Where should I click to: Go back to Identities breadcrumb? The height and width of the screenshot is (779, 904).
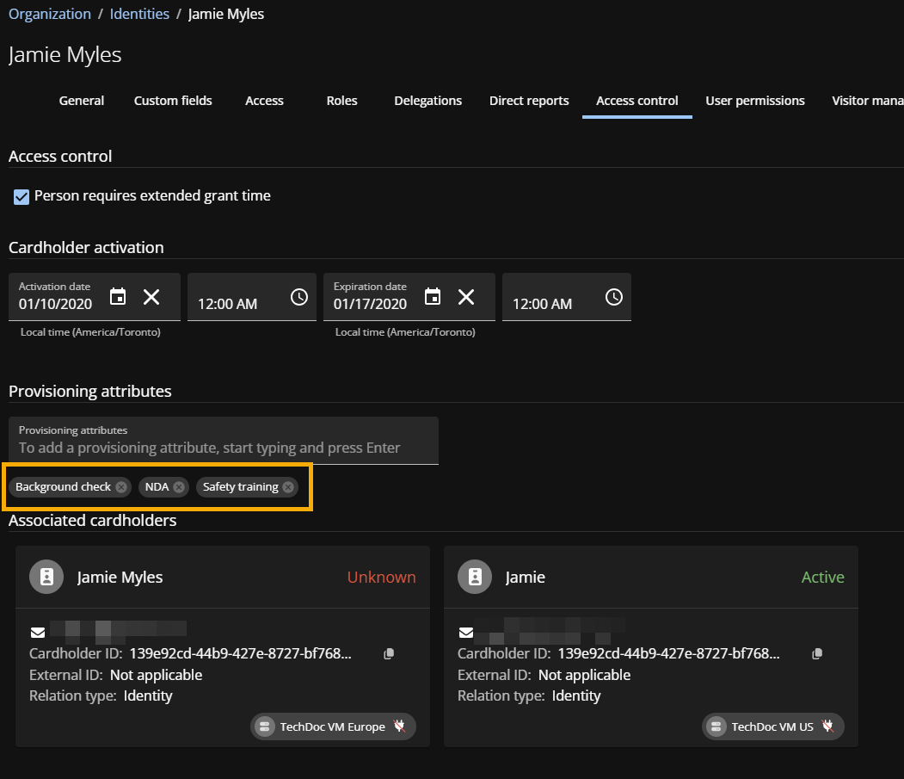(139, 14)
